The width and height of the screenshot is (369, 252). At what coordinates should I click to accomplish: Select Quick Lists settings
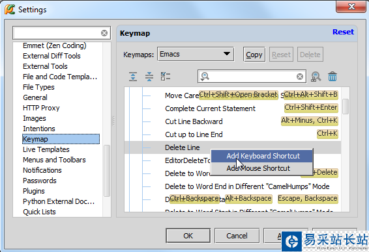[39, 212]
